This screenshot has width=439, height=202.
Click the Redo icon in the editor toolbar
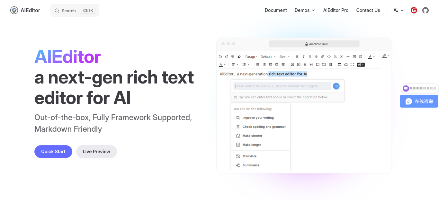coord(227,57)
